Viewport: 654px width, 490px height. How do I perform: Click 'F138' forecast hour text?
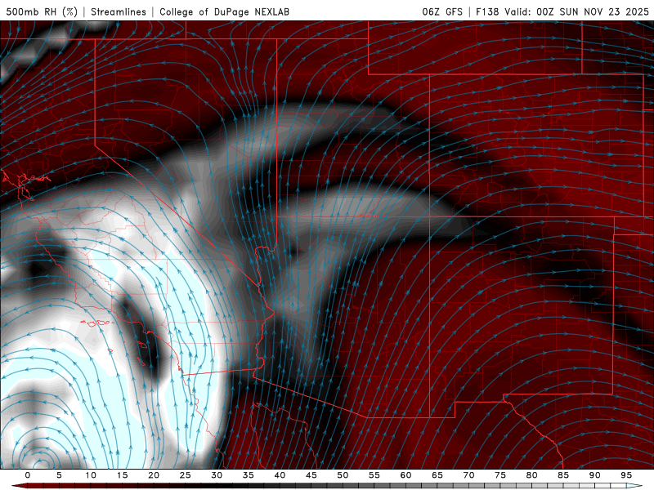click(x=487, y=11)
